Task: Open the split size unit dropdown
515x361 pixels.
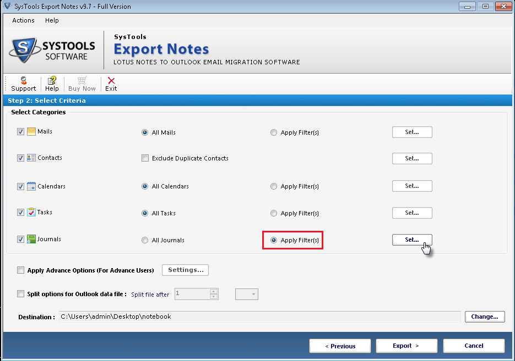Action: point(247,294)
